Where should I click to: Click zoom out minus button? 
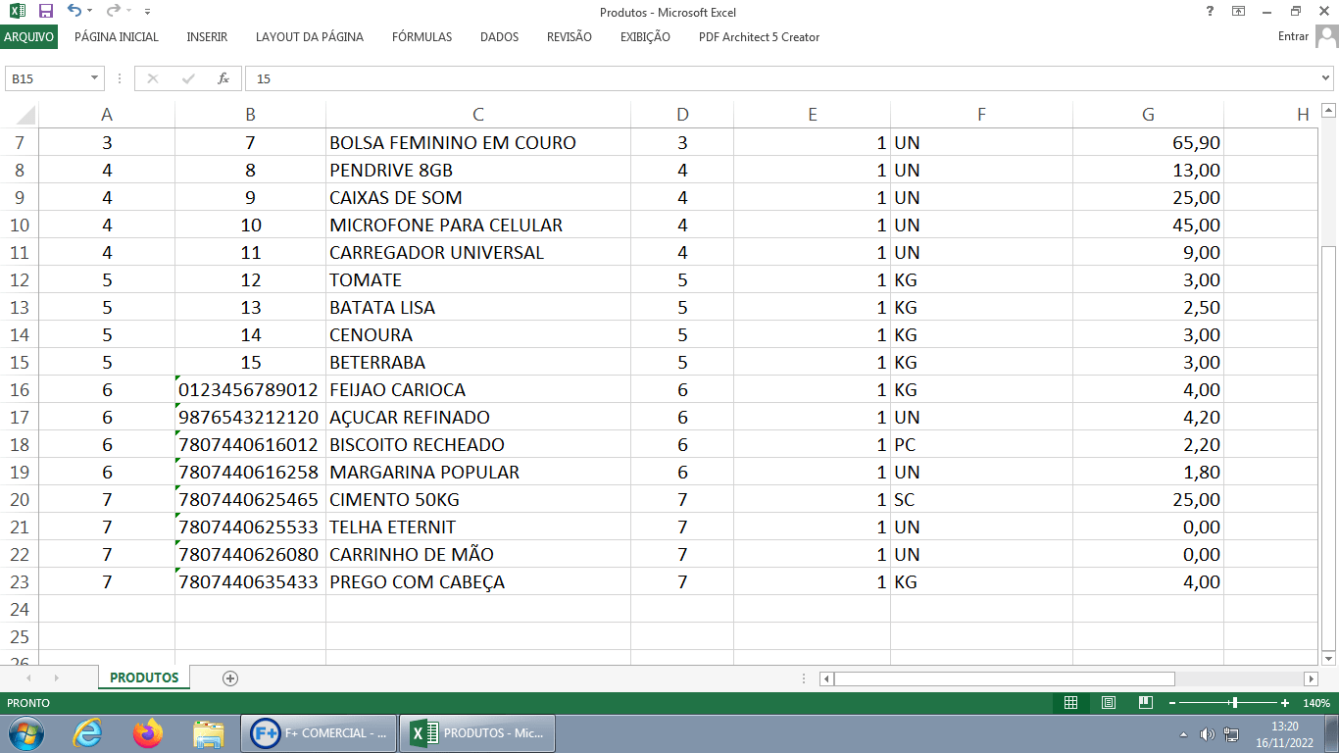coord(1171,703)
